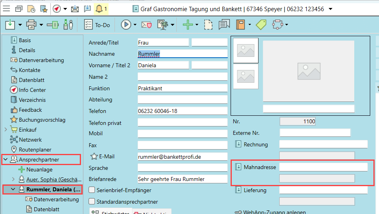Open the Routenplaner entry in sidebar
379x214 pixels.
(x=35, y=150)
